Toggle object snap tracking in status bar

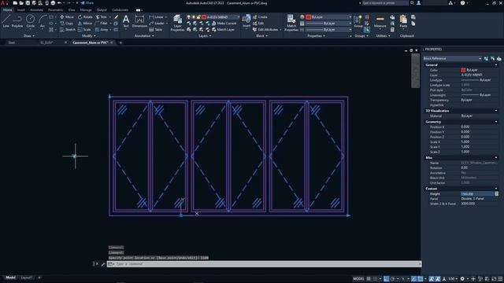(414, 279)
